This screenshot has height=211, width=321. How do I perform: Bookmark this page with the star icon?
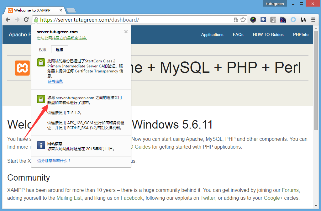(243, 20)
